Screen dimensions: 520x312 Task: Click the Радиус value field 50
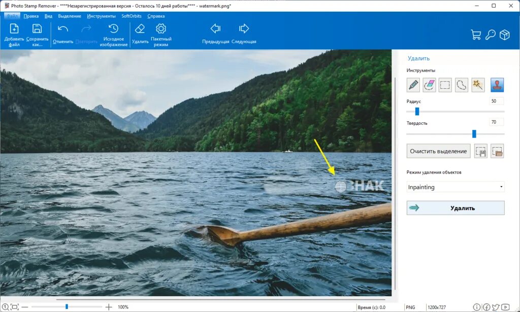pyautogui.click(x=497, y=101)
